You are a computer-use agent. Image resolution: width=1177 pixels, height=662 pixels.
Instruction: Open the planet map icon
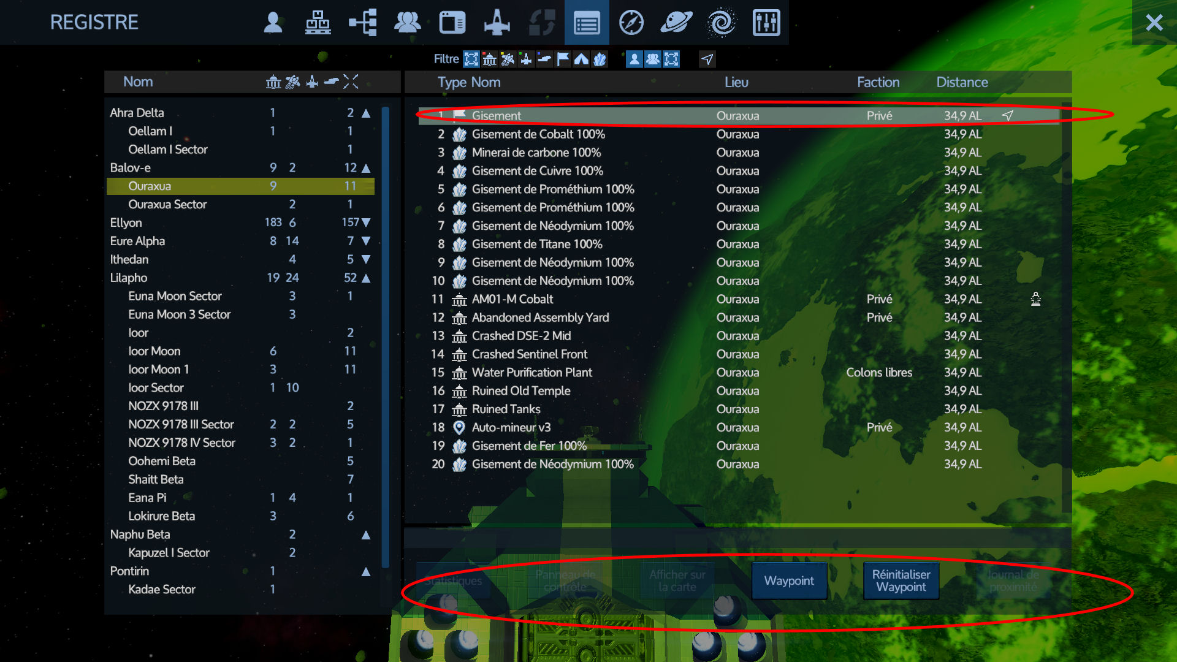coord(676,23)
